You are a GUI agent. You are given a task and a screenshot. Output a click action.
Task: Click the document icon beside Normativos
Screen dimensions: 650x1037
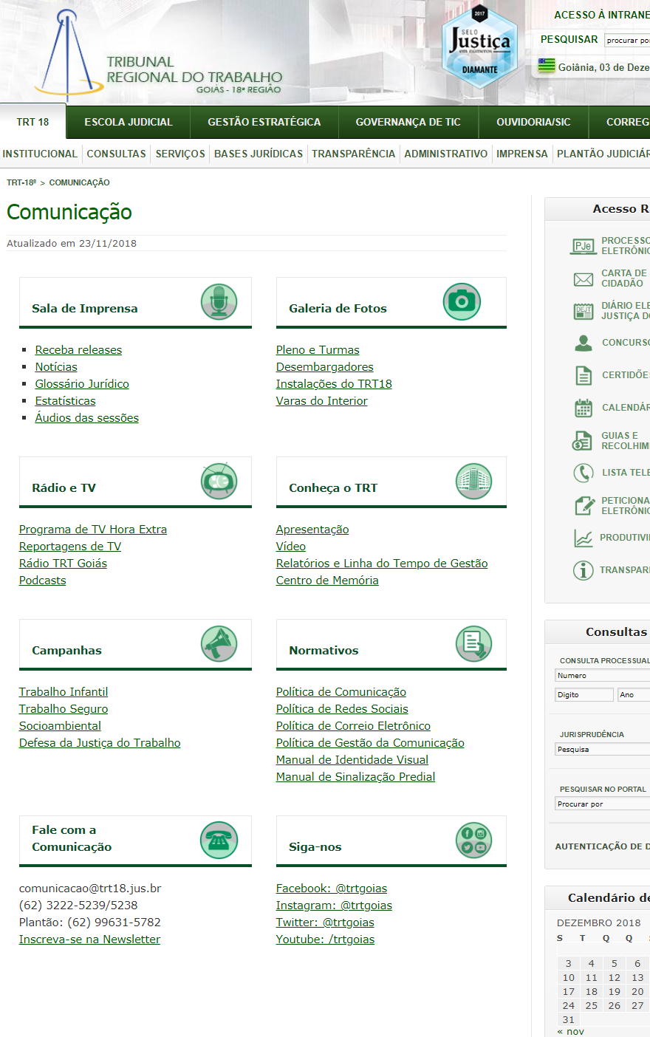[x=473, y=644]
